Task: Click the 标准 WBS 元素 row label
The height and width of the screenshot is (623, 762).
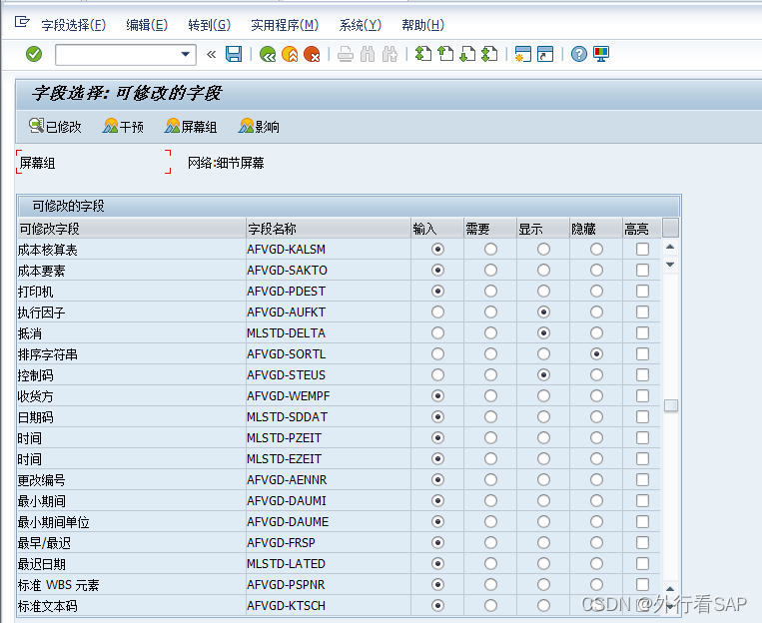Action: (58, 585)
